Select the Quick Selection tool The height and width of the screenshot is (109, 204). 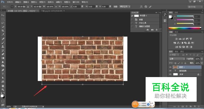point(3,27)
